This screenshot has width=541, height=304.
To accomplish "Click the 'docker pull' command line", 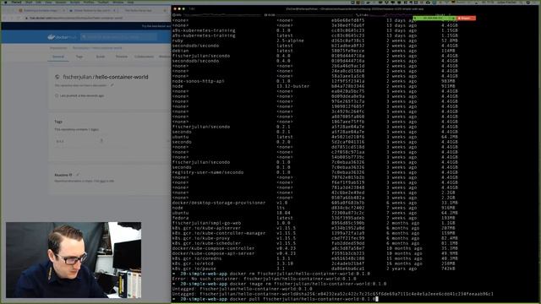I will (x=275, y=299).
